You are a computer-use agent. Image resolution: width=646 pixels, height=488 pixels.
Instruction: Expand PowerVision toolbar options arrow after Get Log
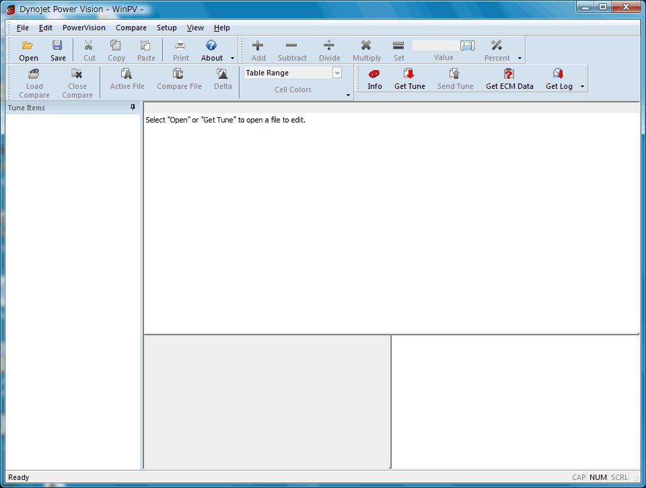coord(582,87)
